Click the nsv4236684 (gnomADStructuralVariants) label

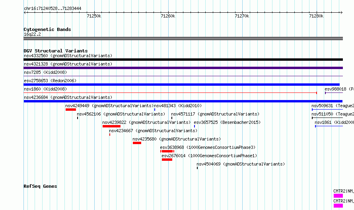click(x=68, y=97)
